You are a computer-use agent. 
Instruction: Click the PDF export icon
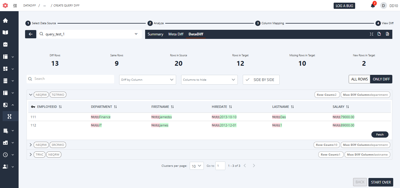[x=387, y=34]
